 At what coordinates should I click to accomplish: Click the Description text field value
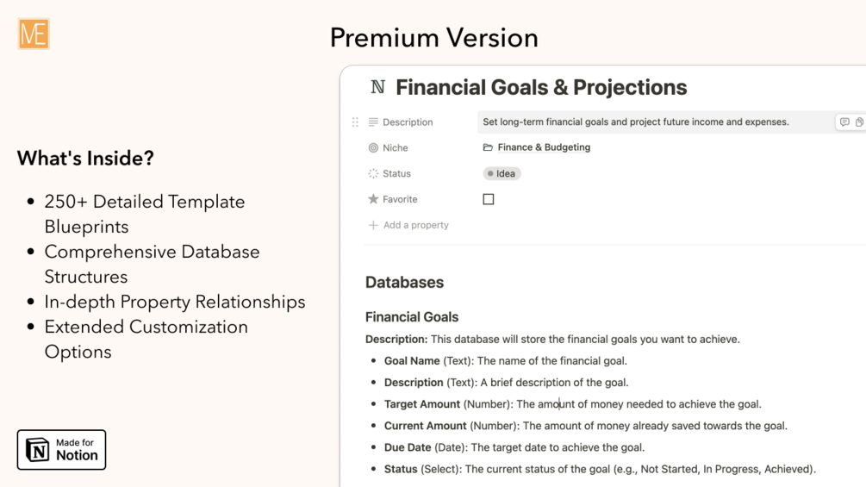tap(635, 122)
